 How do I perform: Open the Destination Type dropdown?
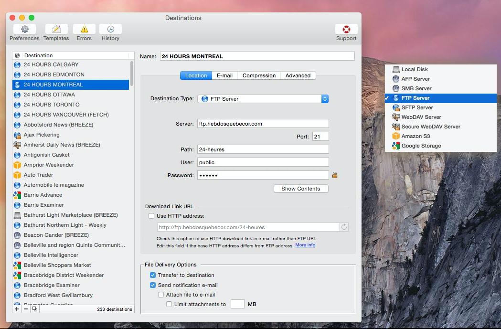pyautogui.click(x=263, y=99)
